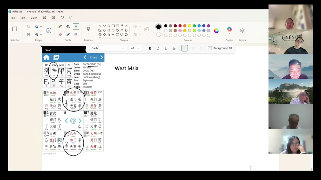Expand the shape outline dropdown

139,26
